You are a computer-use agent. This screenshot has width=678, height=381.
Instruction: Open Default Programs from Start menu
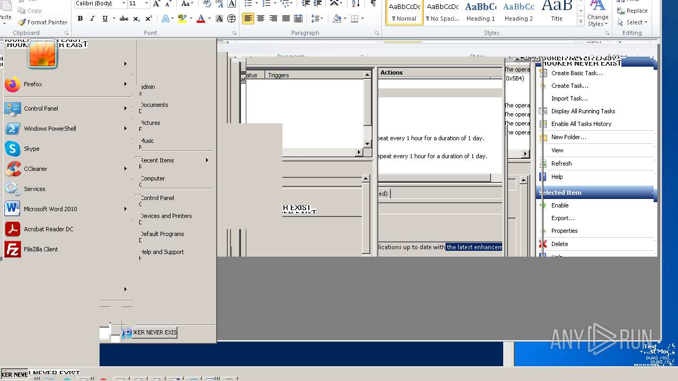pyautogui.click(x=162, y=234)
